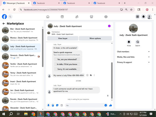Screen dimensions: 156x117
Task: Switch to the Messenger | Facebook tab
Action: click(16, 3)
